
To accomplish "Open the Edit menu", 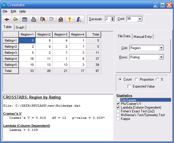I will (13, 11).
